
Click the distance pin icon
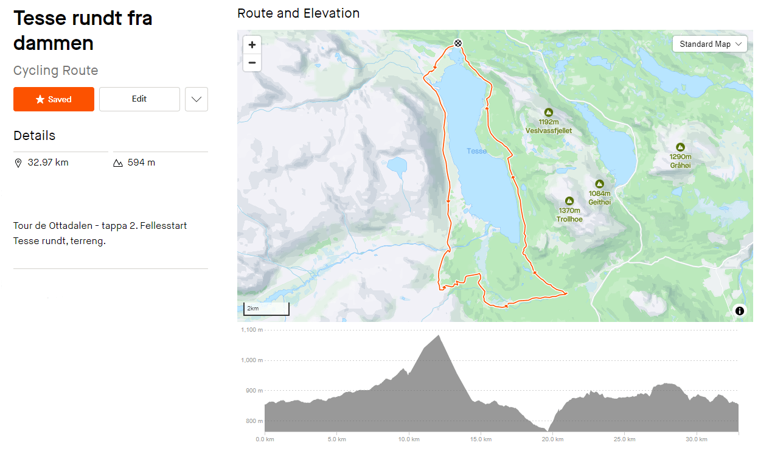[x=18, y=163]
